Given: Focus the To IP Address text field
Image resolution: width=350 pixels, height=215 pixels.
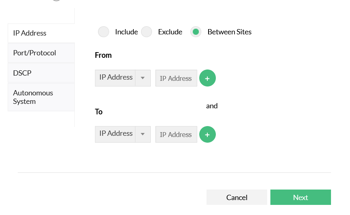Looking at the screenshot, I should click(x=176, y=135).
